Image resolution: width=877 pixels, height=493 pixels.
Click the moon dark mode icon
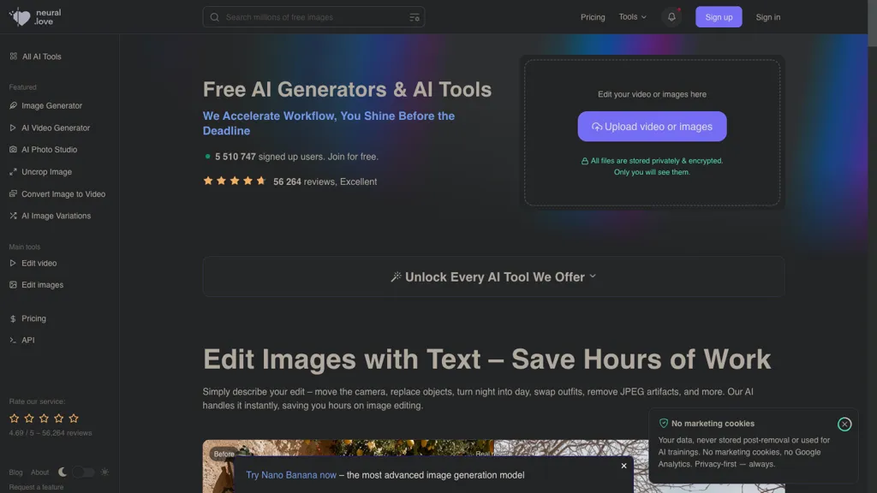(63, 472)
